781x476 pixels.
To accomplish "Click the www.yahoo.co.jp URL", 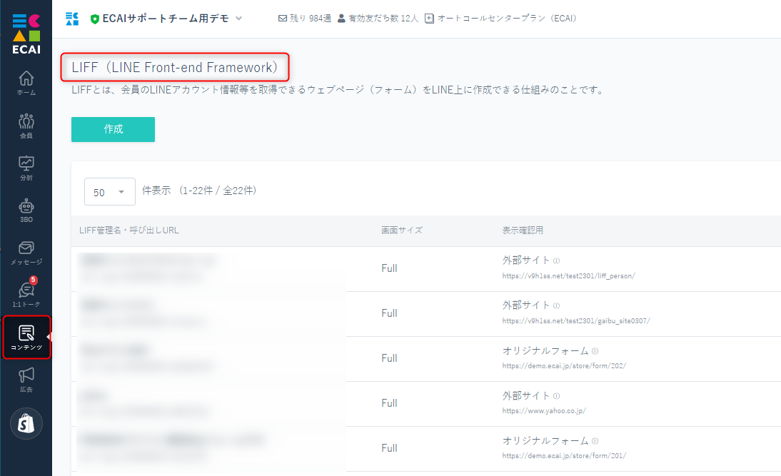I will 544,411.
